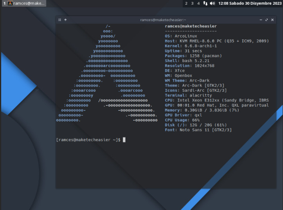Image resolution: width=283 pixels, height=210 pixels.
Task: Click the 'Shell: bash 5.2.21' line
Action: coord(187,61)
